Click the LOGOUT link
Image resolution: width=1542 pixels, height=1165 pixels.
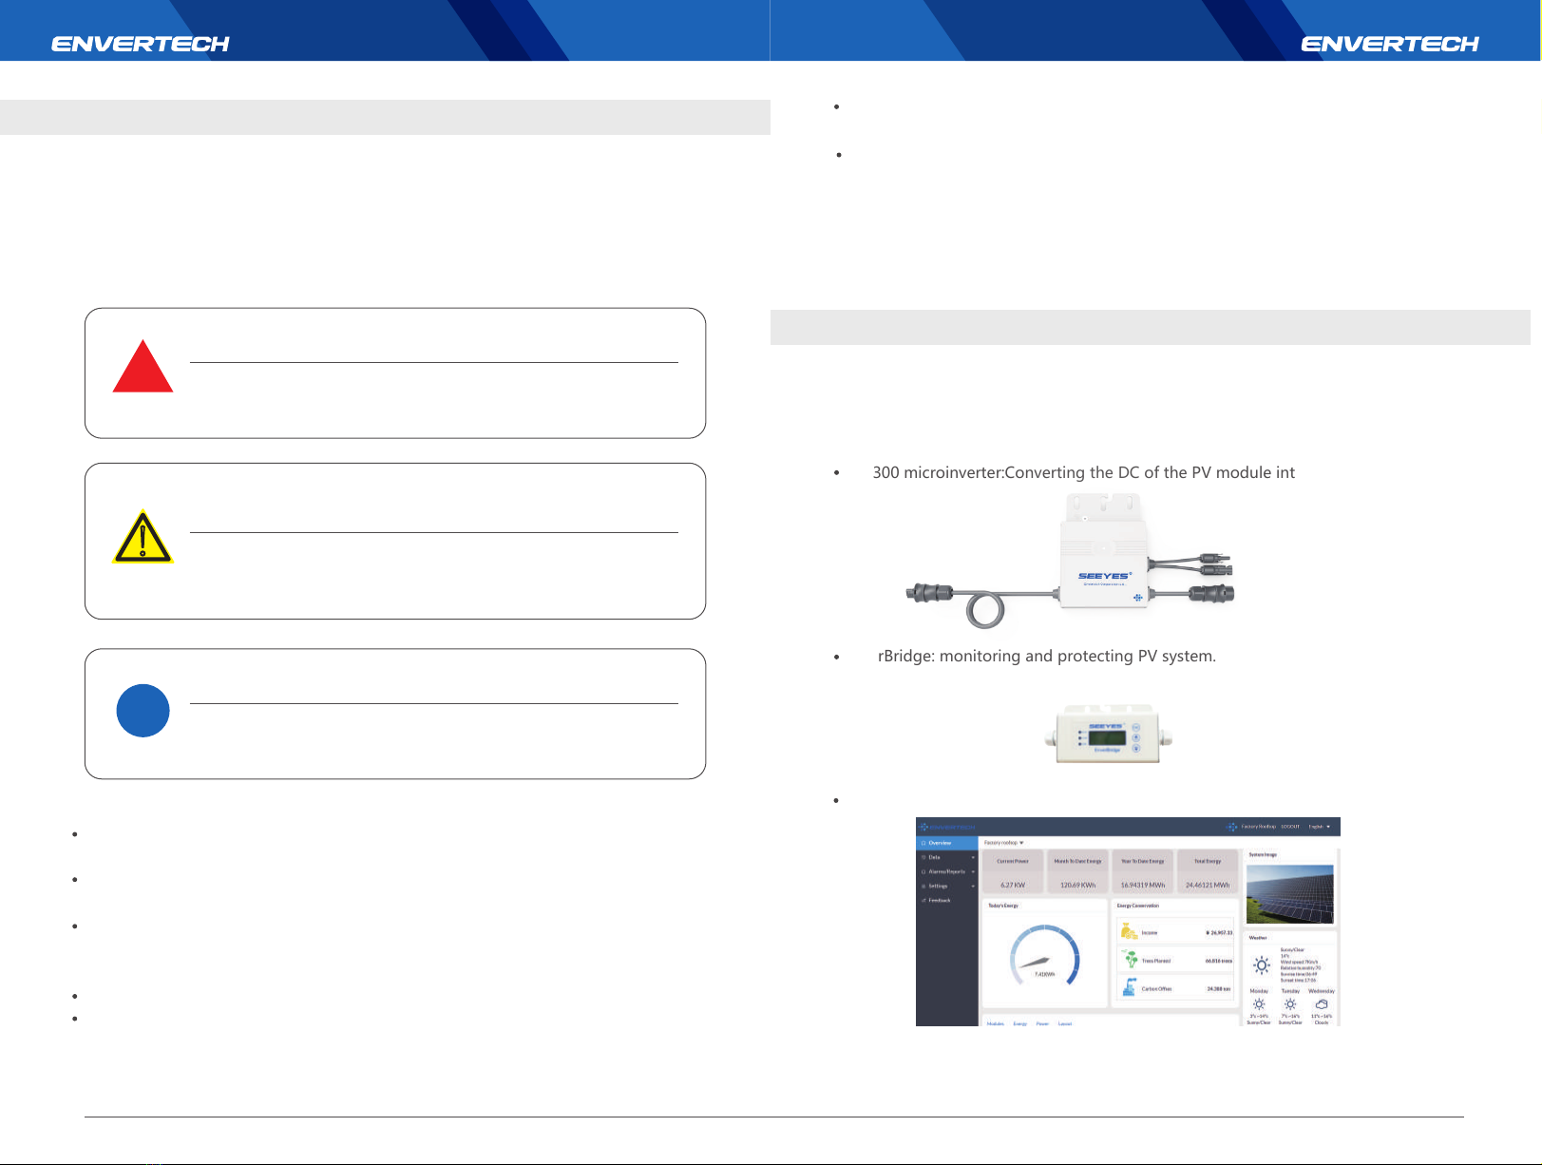pos(1289,827)
